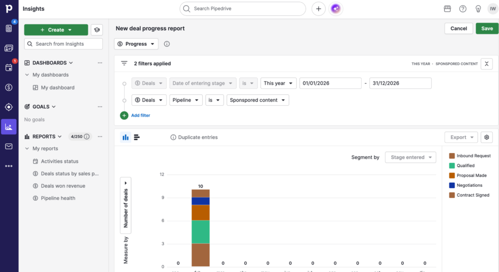Click the start date 01/01/2026 field
This screenshot has width=499, height=272.
click(x=330, y=83)
